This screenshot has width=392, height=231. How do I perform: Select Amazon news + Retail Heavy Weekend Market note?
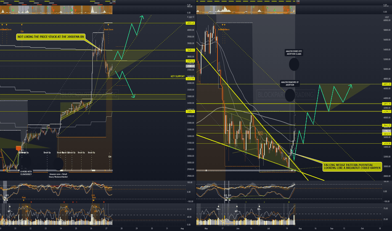coord(58,176)
